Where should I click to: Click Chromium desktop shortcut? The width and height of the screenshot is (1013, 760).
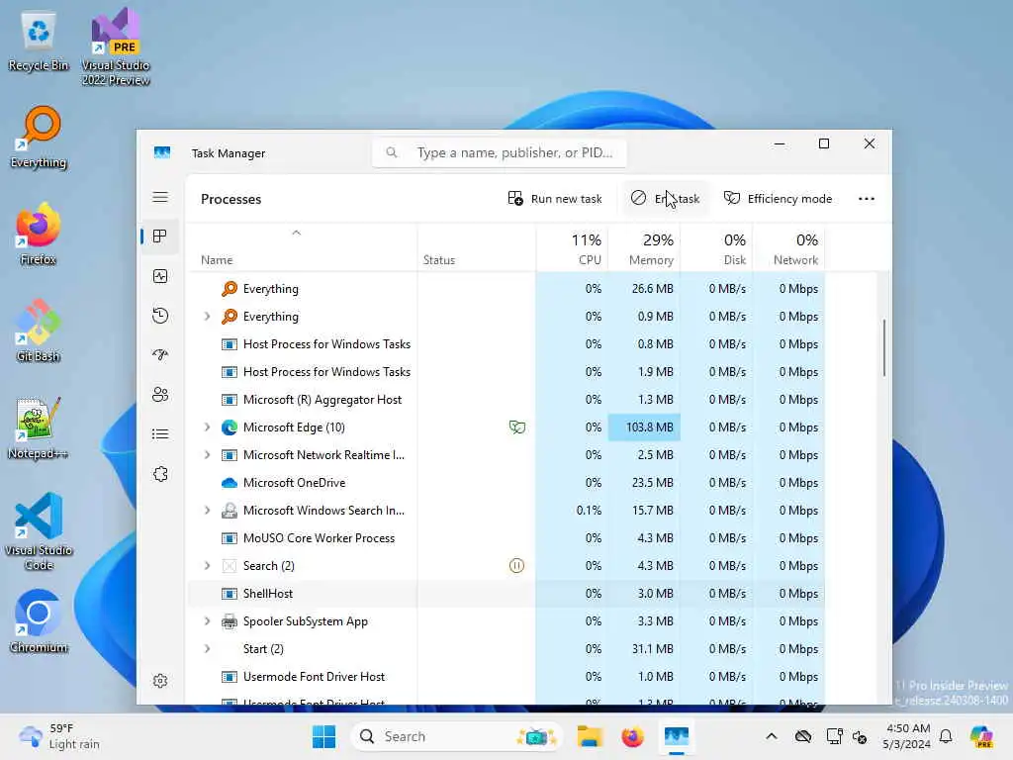click(x=39, y=622)
